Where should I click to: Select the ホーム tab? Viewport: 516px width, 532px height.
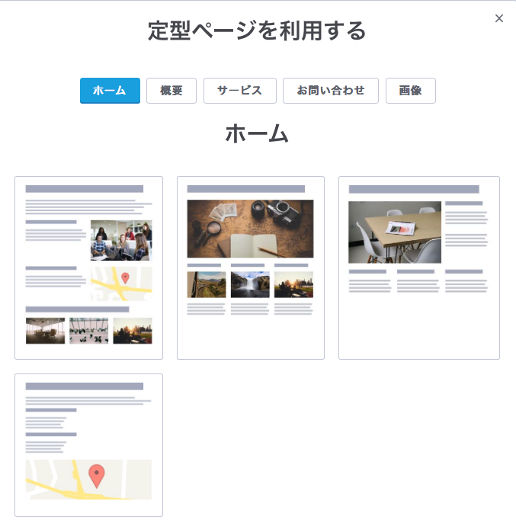[x=110, y=91]
